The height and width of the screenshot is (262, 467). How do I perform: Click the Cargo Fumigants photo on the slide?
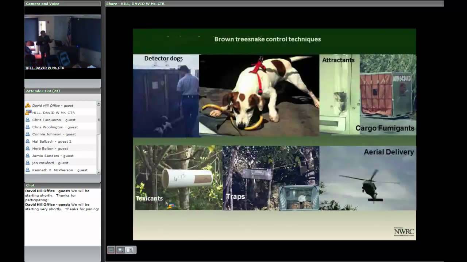tap(388, 95)
